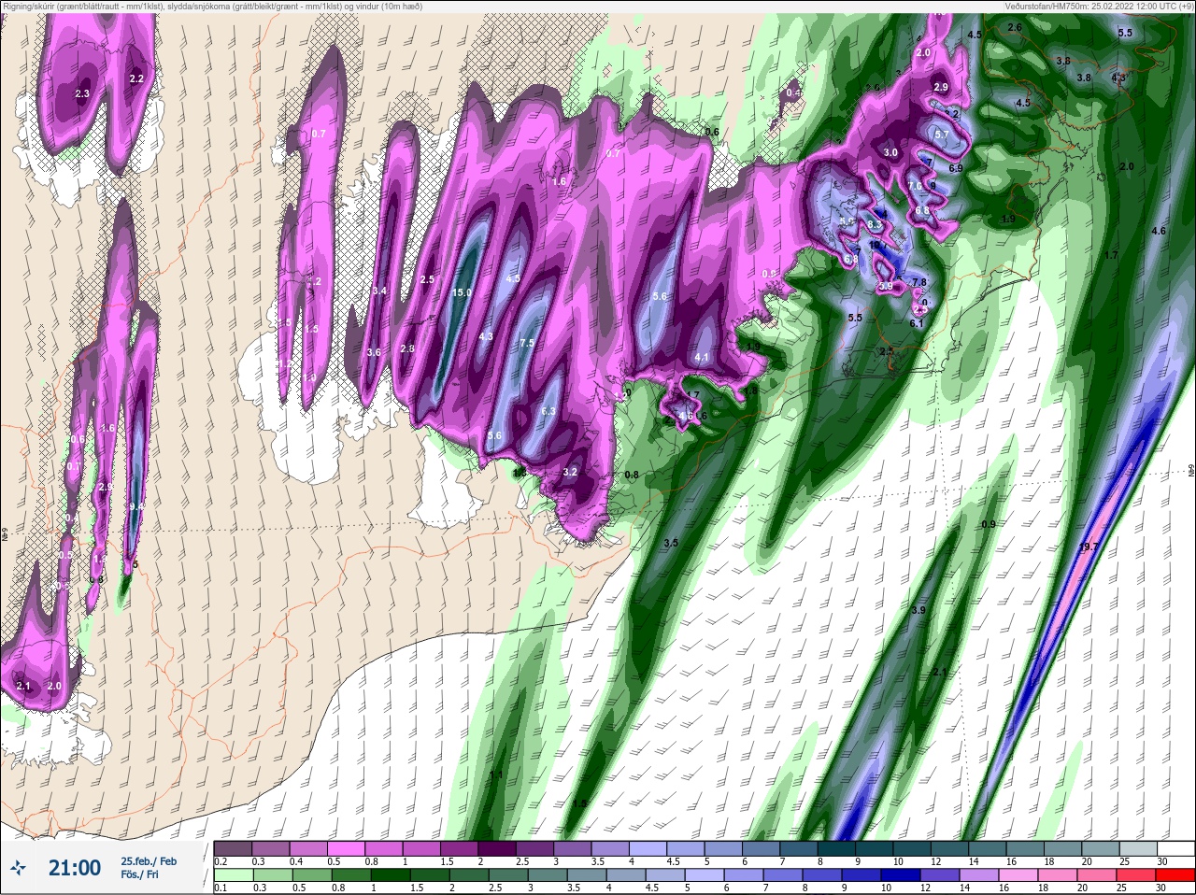The image size is (1196, 895).
Task: Click the 6.3 precipitation value on the map
Action: (x=548, y=411)
